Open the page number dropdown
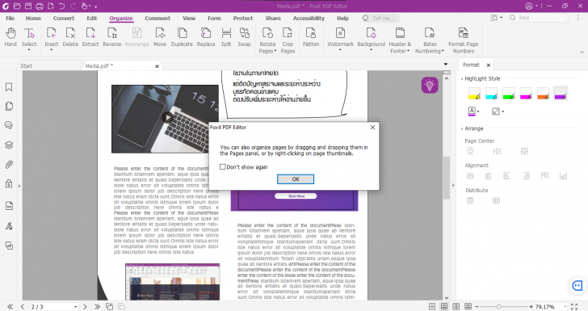588x311 pixels. [x=75, y=307]
